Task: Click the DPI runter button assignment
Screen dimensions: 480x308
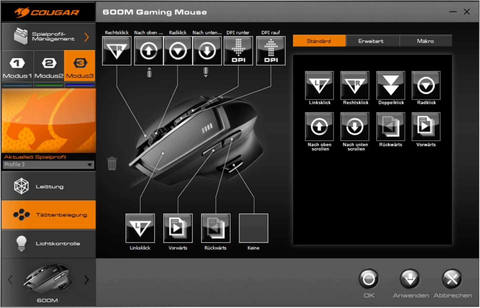Action: (x=238, y=51)
